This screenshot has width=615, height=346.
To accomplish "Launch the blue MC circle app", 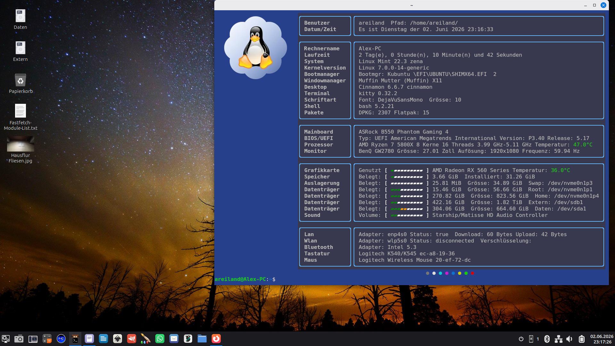I will [61, 339].
